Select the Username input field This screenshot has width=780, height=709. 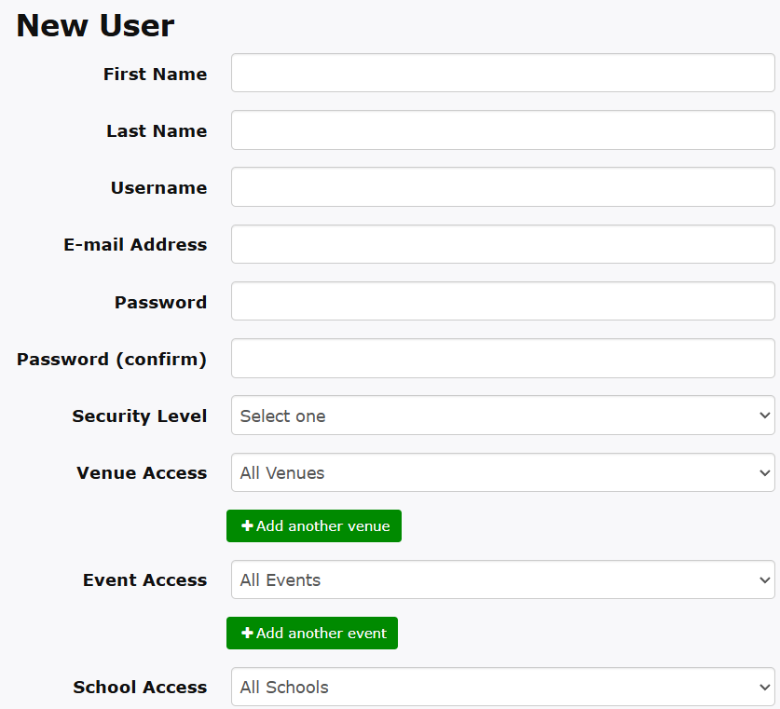(502, 187)
